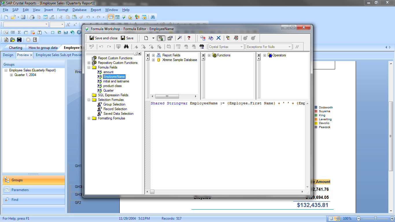
Task: Open the formula properties icon
Action: 170,38
